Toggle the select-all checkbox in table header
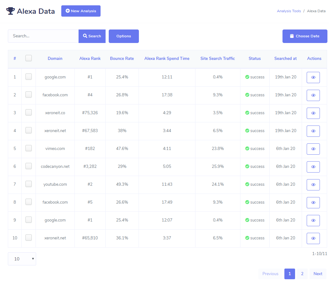The image size is (329, 283). 29,58
